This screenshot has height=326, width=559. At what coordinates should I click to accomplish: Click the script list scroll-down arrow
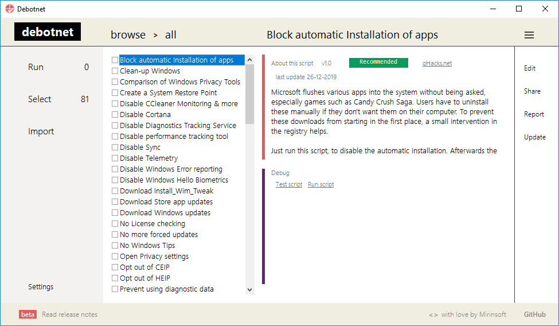pyautogui.click(x=249, y=290)
